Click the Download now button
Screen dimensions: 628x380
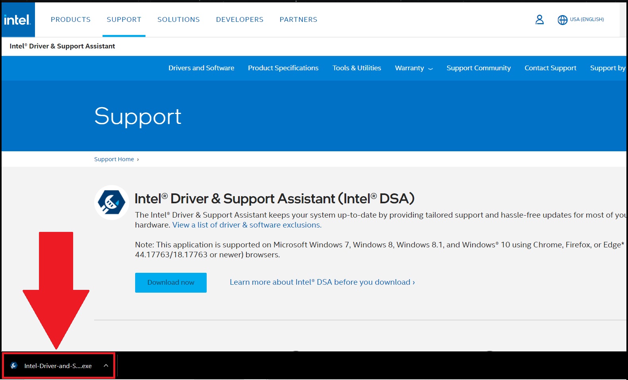[x=171, y=282]
